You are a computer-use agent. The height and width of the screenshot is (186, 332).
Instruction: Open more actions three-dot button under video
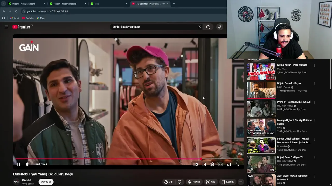[x=241, y=182]
